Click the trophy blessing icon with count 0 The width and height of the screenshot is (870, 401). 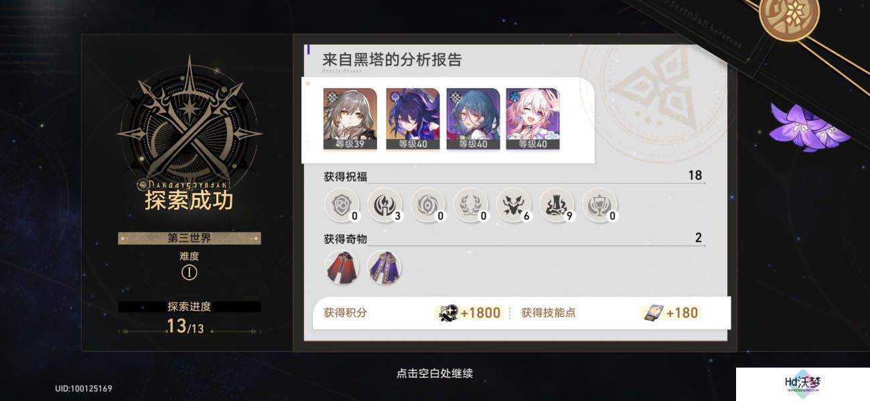[599, 204]
